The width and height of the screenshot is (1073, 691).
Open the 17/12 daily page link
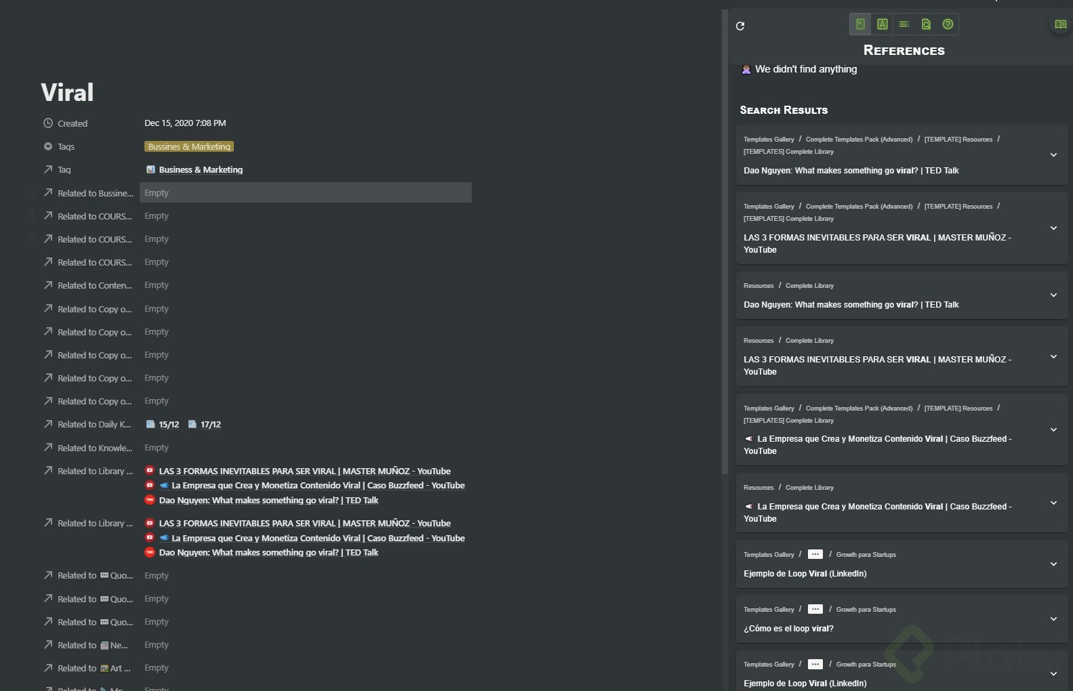point(210,425)
